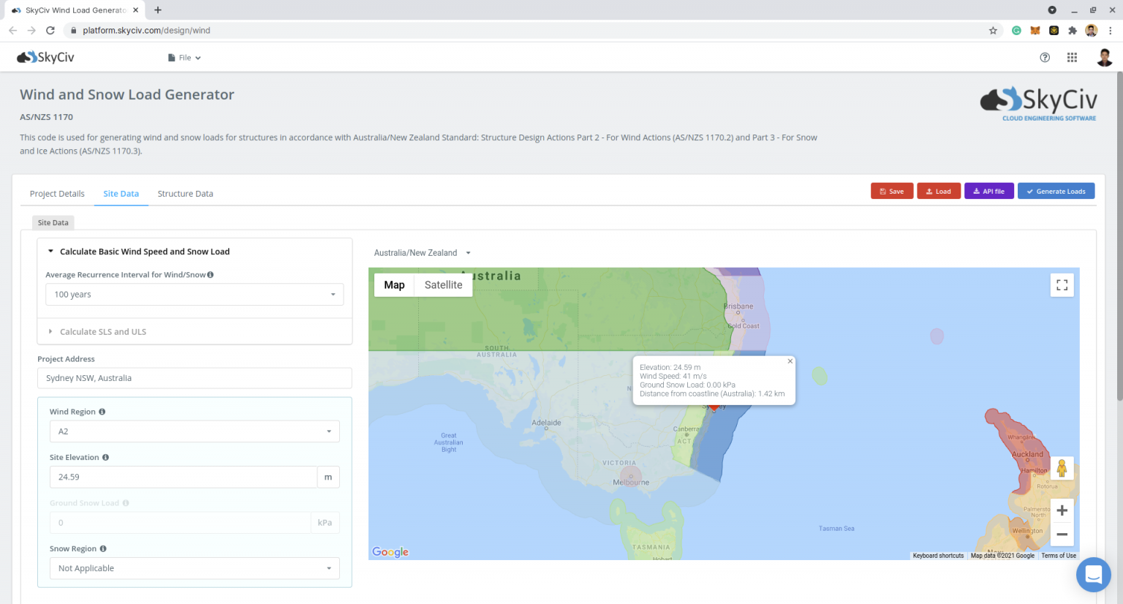
Task: Click the Generate Loads button
Action: (1056, 192)
